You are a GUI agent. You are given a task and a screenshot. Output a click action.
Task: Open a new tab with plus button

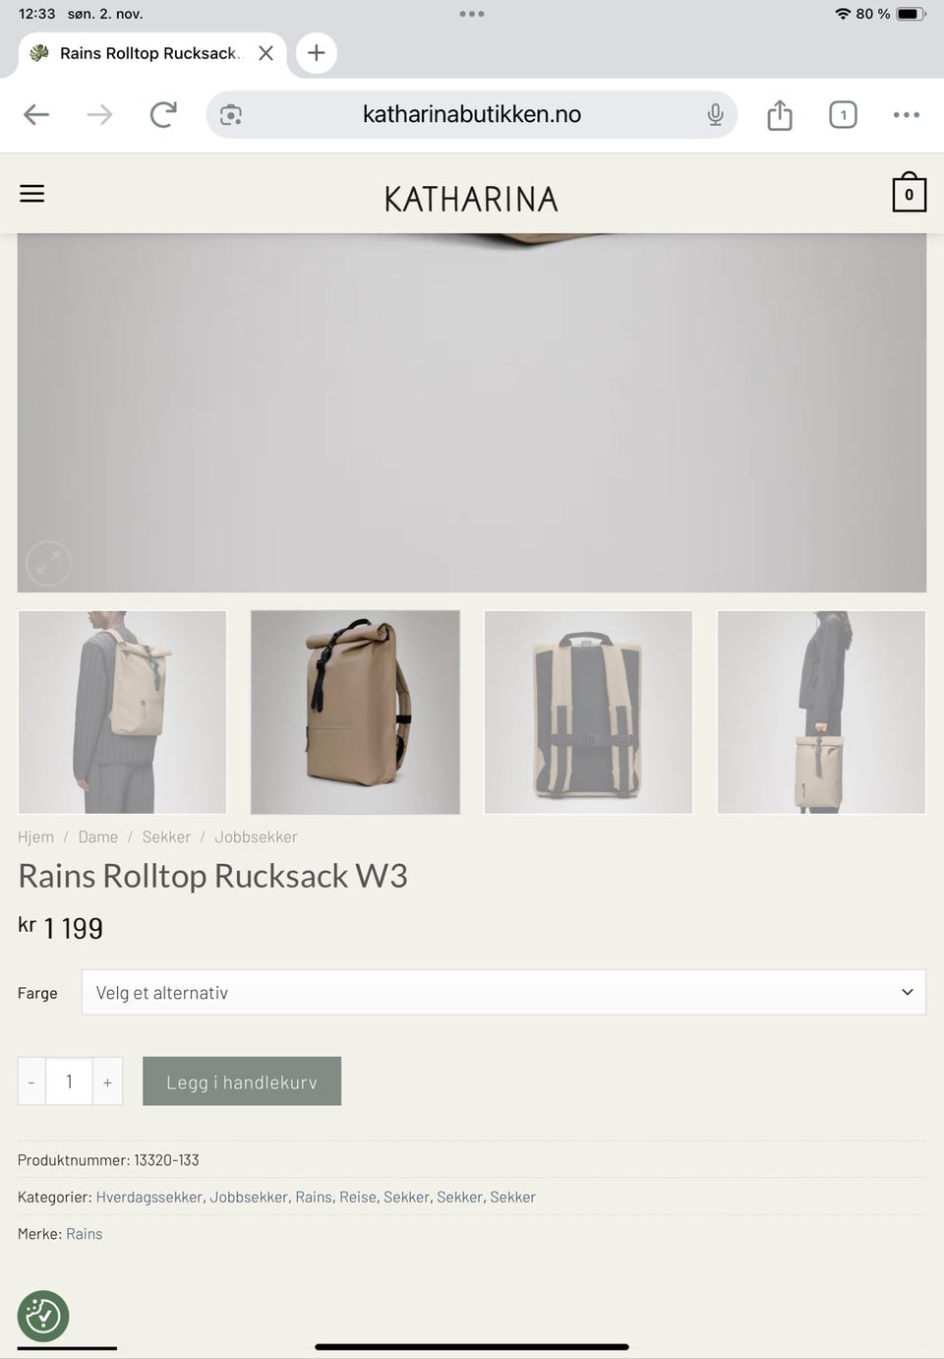[x=316, y=53]
